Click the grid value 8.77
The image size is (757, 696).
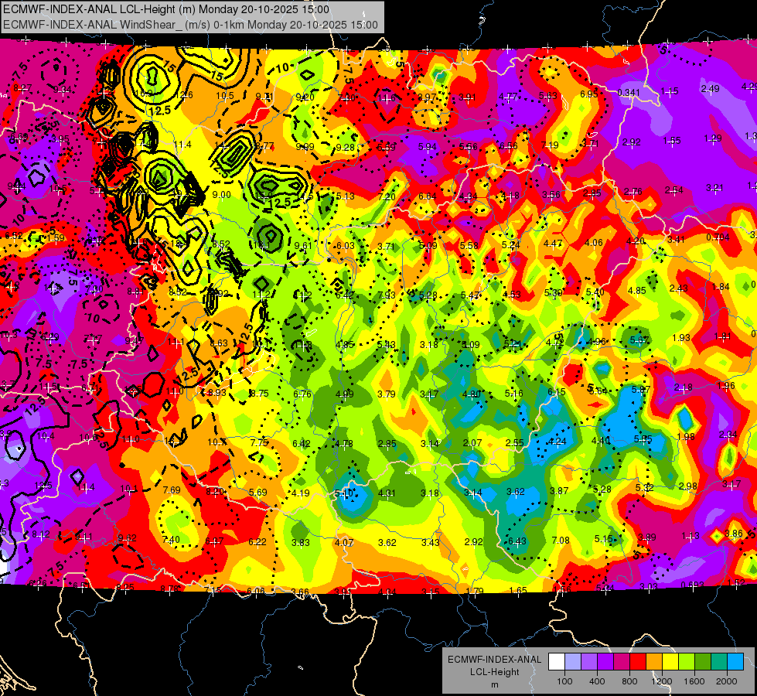(x=264, y=145)
